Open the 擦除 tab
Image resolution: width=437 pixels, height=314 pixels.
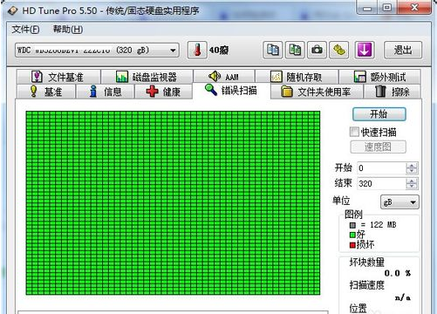[393, 92]
